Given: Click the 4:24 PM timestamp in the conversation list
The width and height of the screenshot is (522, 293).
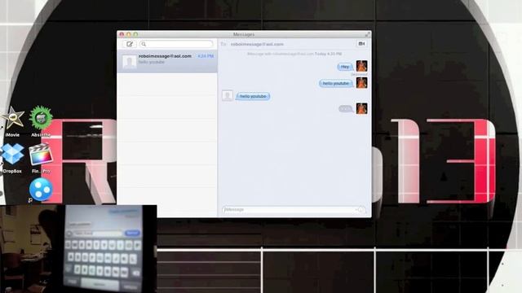Looking at the screenshot, I should point(206,56).
